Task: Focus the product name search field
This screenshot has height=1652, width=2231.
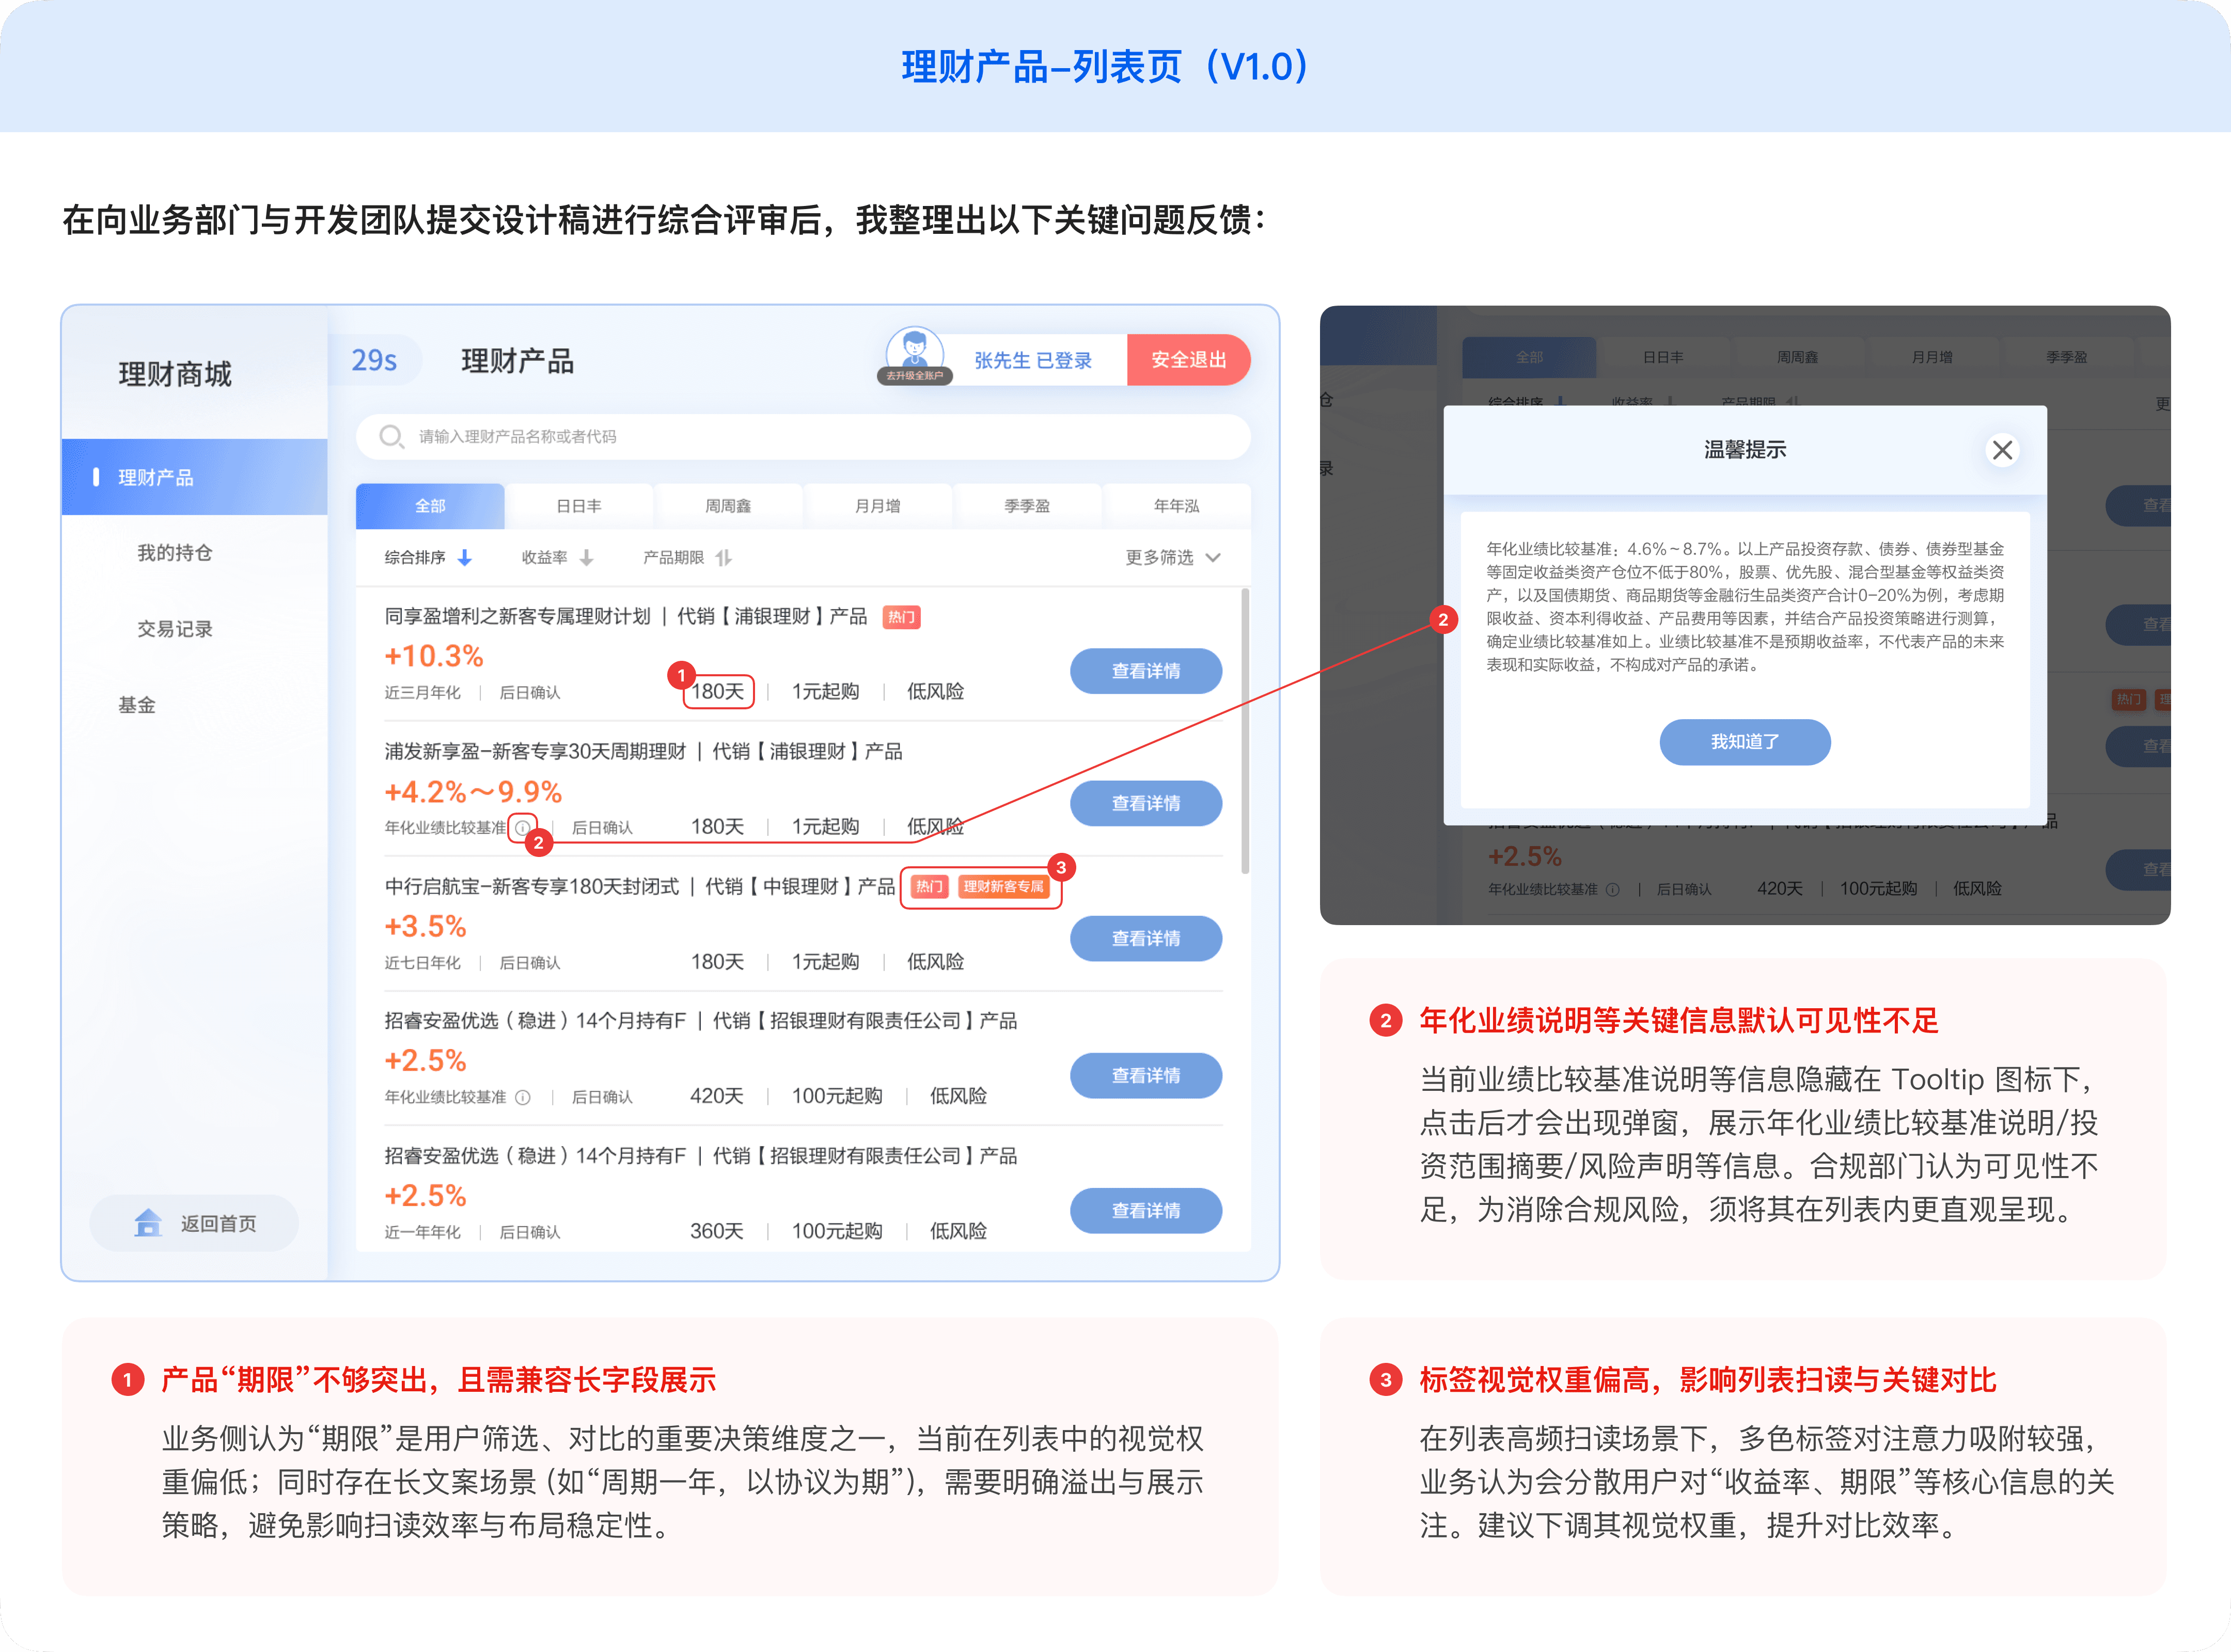Action: (x=800, y=436)
